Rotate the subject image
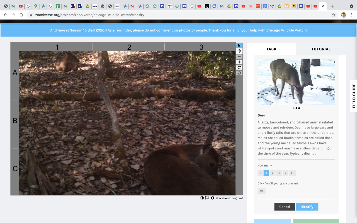Viewport: 357px width, 223px height. 239,67
